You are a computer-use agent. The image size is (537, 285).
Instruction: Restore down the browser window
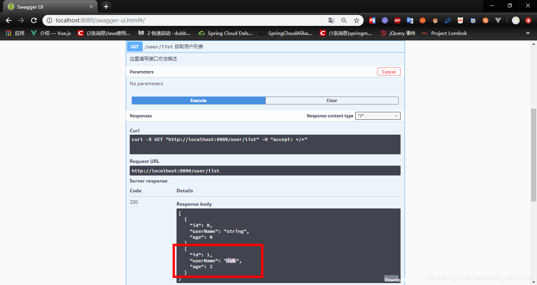(510, 5)
